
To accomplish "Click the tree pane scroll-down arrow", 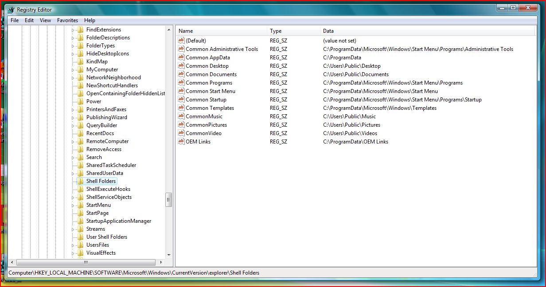I will pos(169,255).
